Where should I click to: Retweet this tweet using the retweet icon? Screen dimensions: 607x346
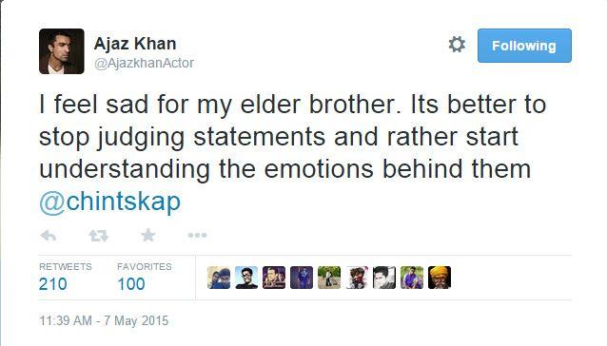click(x=98, y=236)
